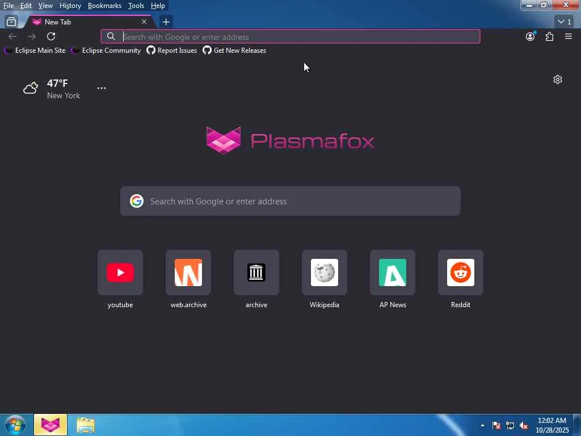The width and height of the screenshot is (581, 436).
Task: Open the taskbar clock 12:02 AM
Action: [552, 425]
